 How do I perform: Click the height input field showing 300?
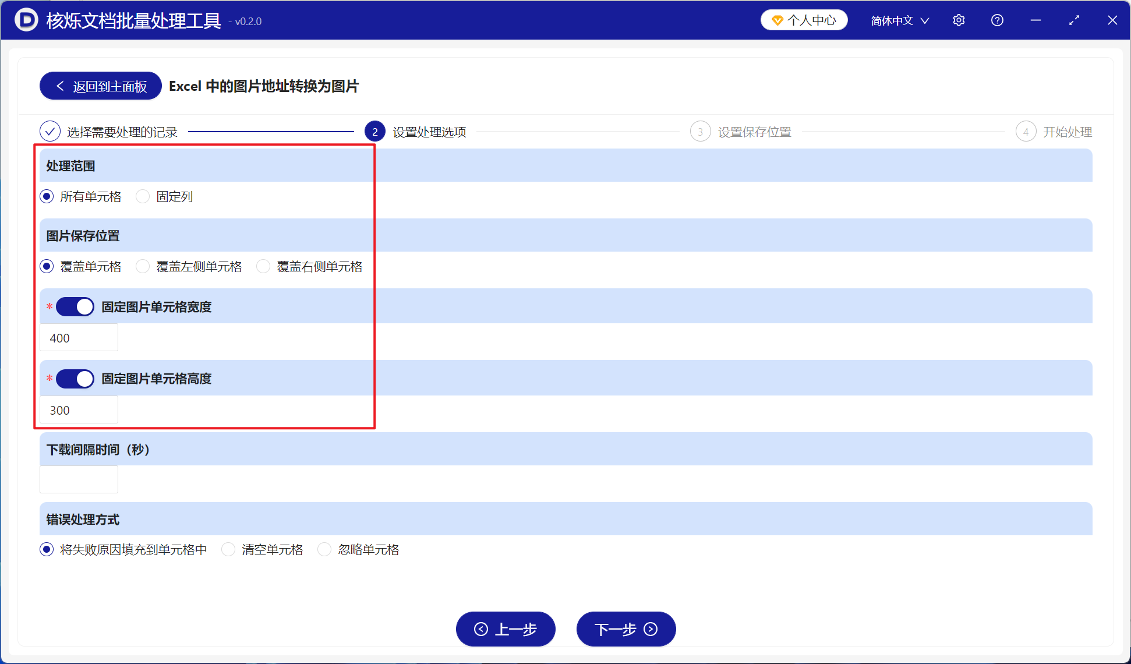click(79, 410)
